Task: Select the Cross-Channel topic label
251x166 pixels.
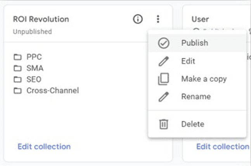Action: [x=53, y=90]
